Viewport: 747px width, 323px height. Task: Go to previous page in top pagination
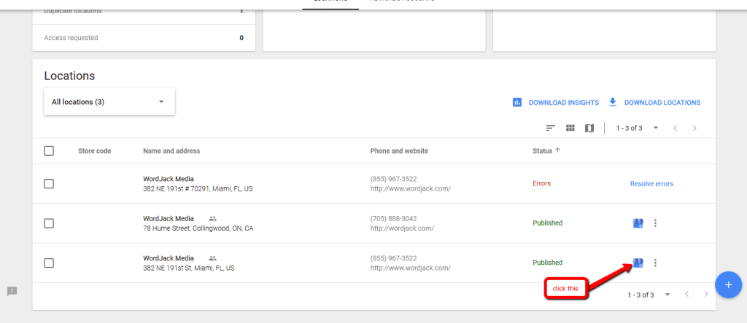[675, 128]
